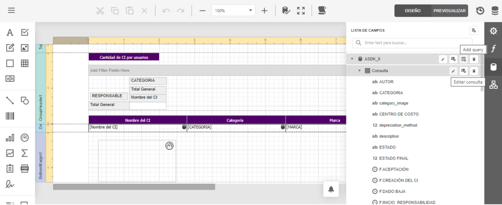
Task: Click the notification bell button
Action: (x=331, y=189)
